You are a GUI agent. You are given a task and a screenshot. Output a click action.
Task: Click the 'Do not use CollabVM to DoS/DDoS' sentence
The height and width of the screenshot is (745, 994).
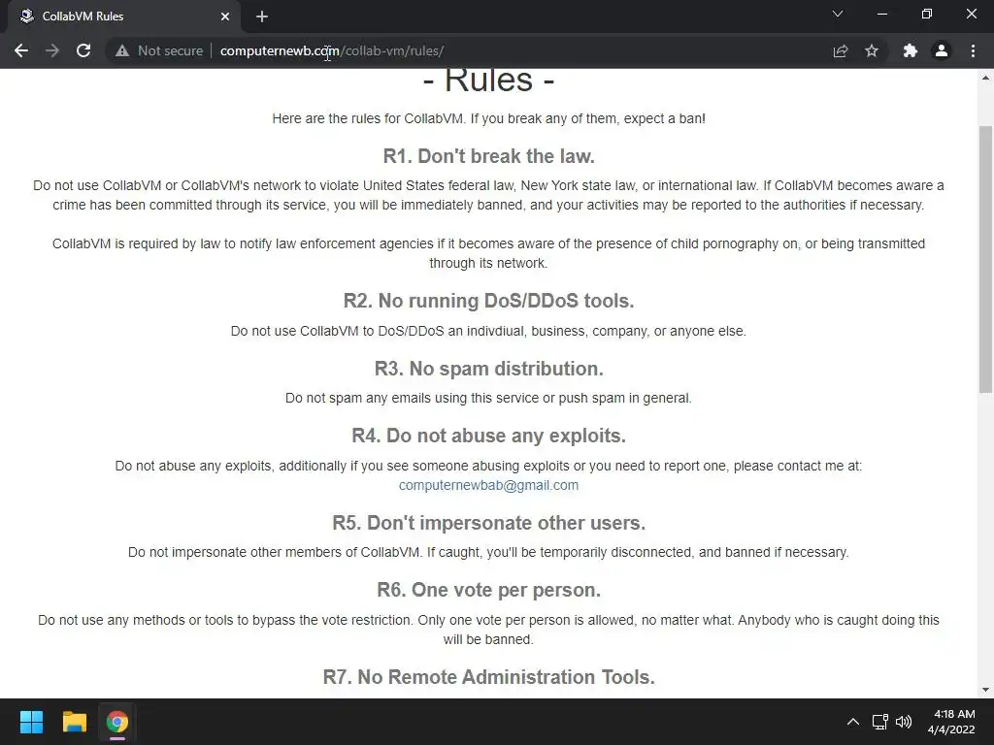(488, 331)
